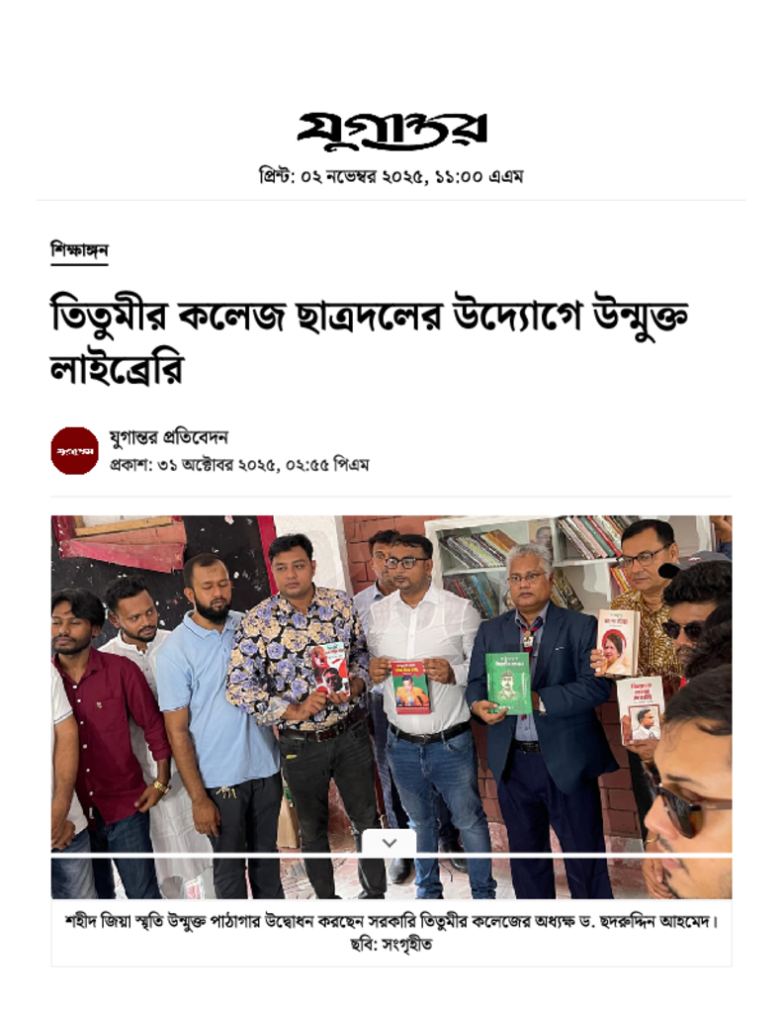This screenshot has height=1013, width=782.
Task: Open the শিক্ষাঙ্গন category link
Action: pos(79,250)
